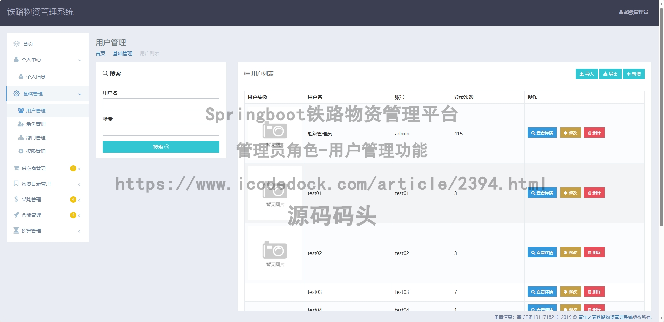Select 用户管理 in the sidebar
The image size is (664, 322).
click(48, 111)
